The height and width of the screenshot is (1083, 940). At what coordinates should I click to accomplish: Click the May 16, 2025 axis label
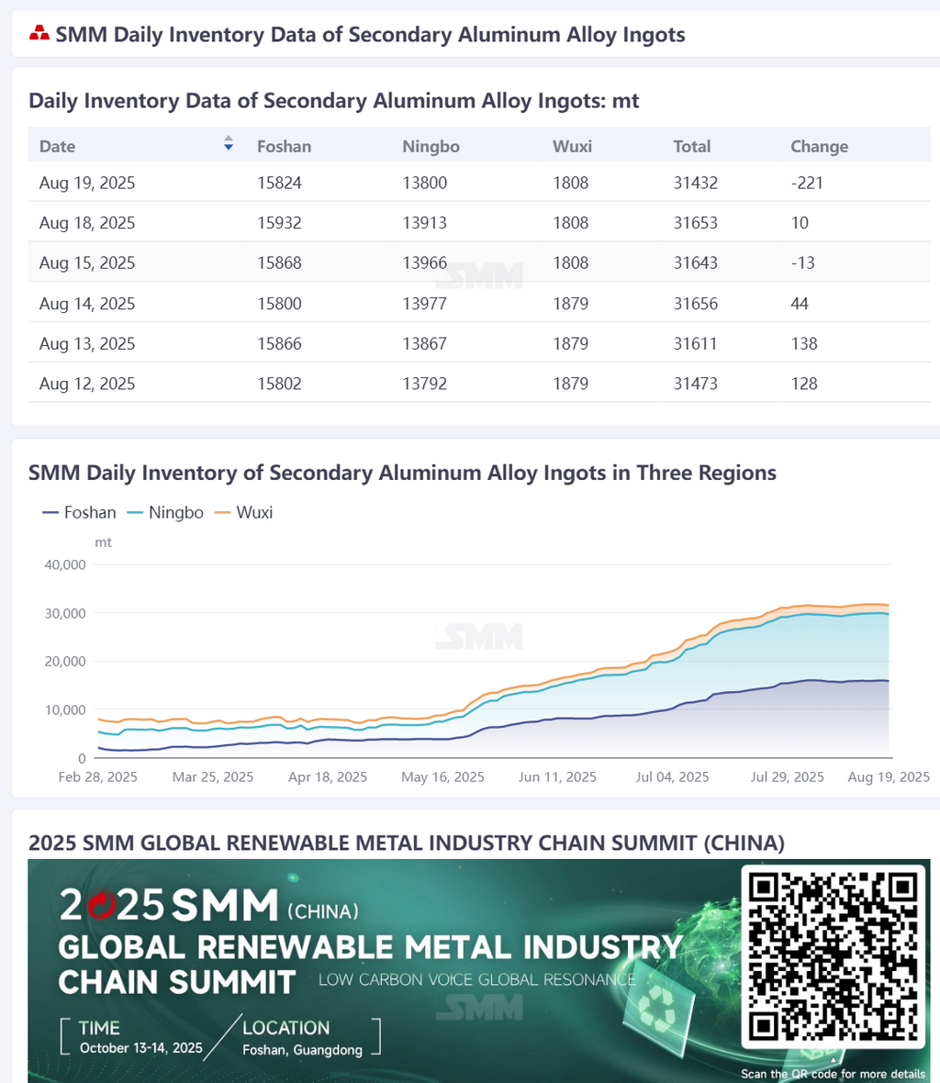point(442,777)
